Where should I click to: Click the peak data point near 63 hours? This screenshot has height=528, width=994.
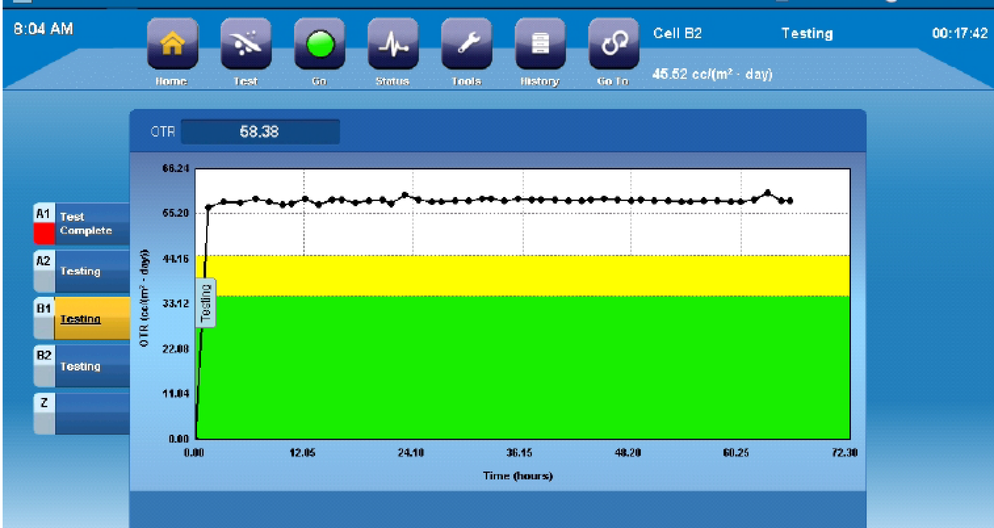click(x=768, y=193)
